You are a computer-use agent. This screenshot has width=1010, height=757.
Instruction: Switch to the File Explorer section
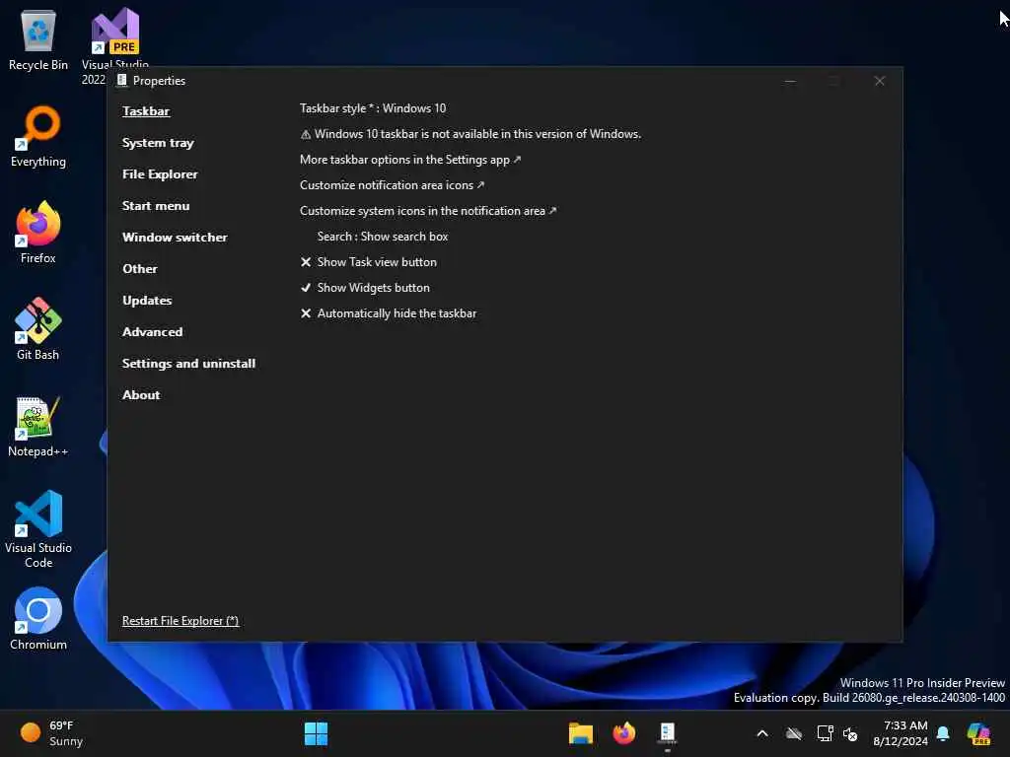tap(160, 174)
